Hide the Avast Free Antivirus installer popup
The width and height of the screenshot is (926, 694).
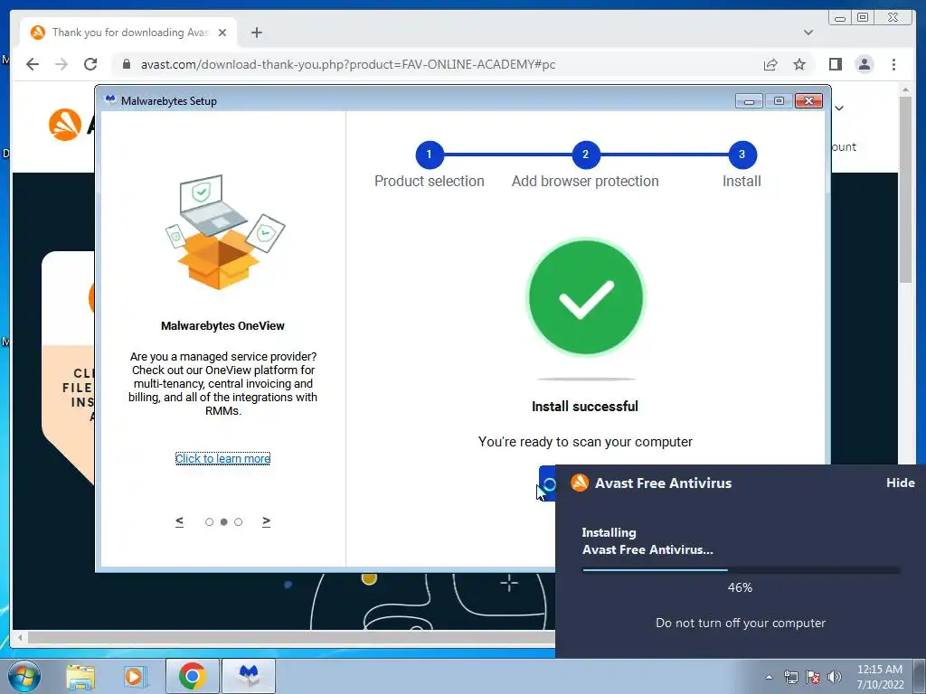(900, 483)
